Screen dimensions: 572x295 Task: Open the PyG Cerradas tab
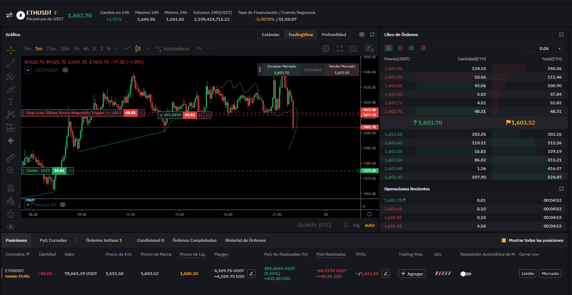(53, 240)
